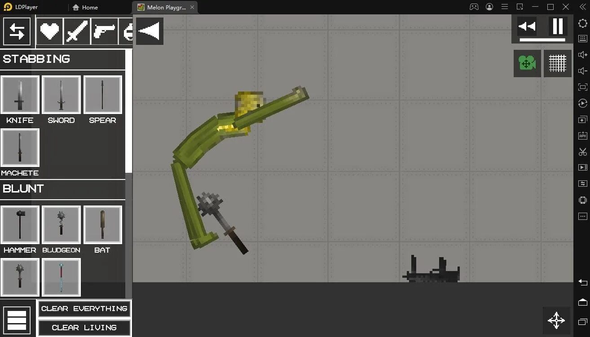Screen dimensions: 590x337
Task: Open video recorder icon in sidebar
Action: [582, 167]
